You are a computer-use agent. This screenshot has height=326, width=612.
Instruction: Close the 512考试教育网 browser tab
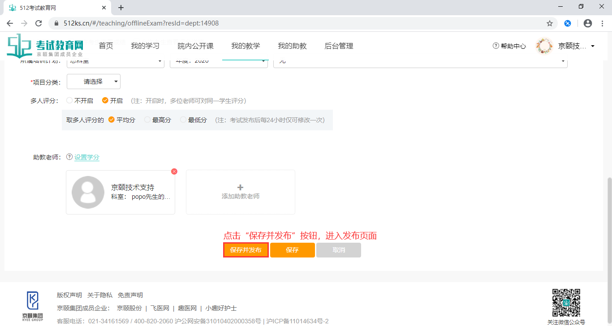[103, 8]
